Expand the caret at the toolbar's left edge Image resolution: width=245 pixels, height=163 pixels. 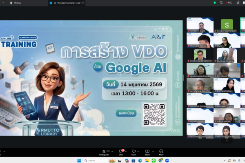[x=4, y=151]
